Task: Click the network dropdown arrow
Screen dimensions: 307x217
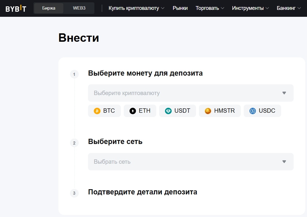Action: coord(284,162)
